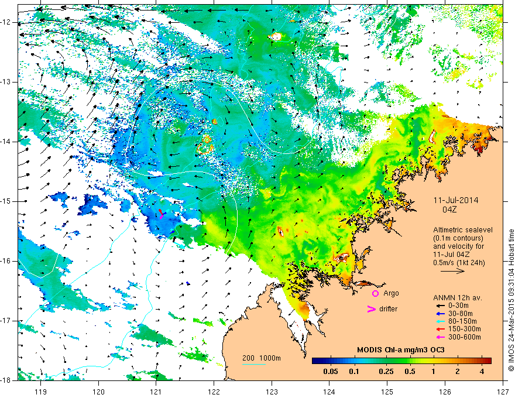Click the latitude axis label '-18'
This screenshot has height=398, width=515.
[6, 380]
